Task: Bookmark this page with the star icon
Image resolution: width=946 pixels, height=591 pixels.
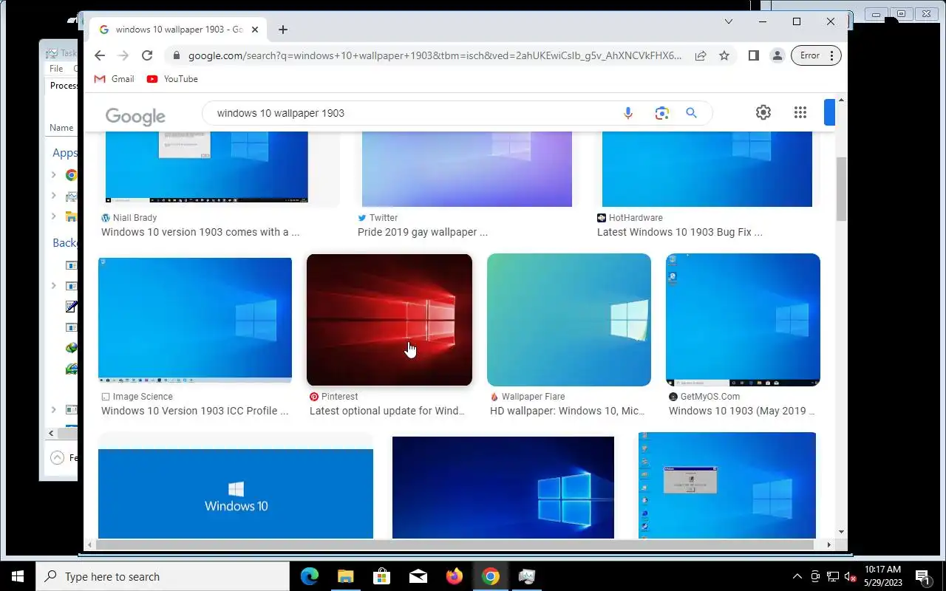Action: (x=724, y=55)
